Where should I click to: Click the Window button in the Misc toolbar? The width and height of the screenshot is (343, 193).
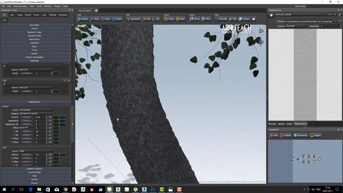pyautogui.click(x=244, y=19)
